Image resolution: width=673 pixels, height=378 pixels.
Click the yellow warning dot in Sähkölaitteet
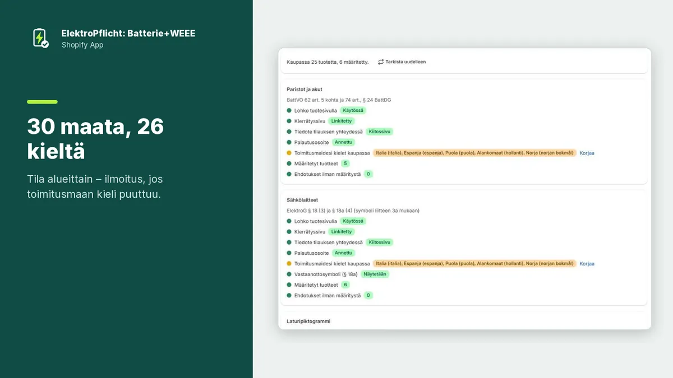pos(289,264)
